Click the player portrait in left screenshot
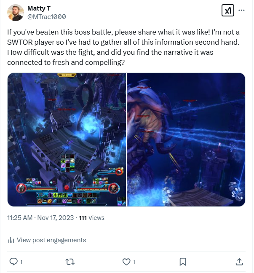The image size is (254, 273). [x=21, y=188]
